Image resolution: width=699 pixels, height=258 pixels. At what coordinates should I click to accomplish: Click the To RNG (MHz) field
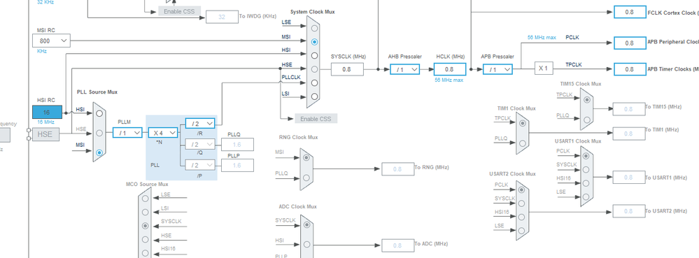point(397,169)
